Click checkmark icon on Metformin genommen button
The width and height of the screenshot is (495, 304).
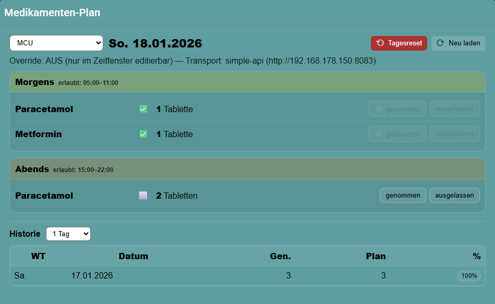coord(379,134)
